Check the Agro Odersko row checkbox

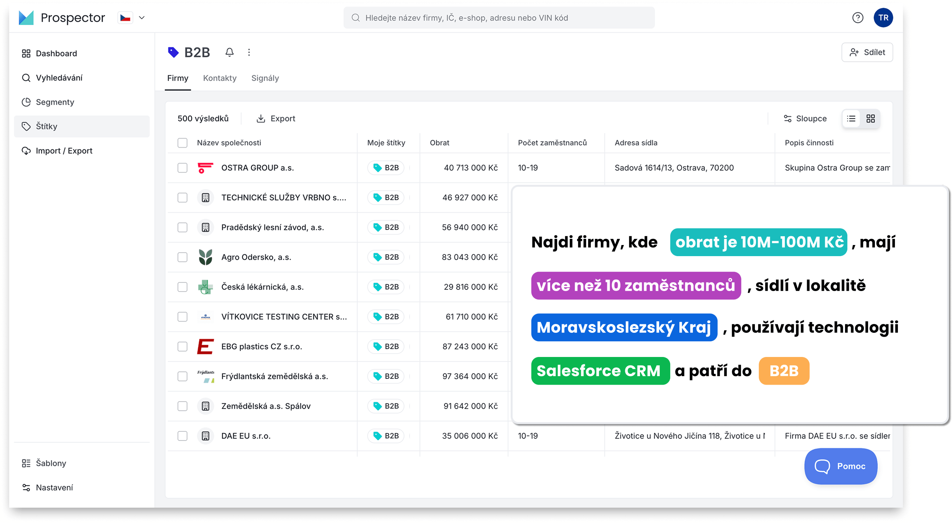[x=183, y=257]
